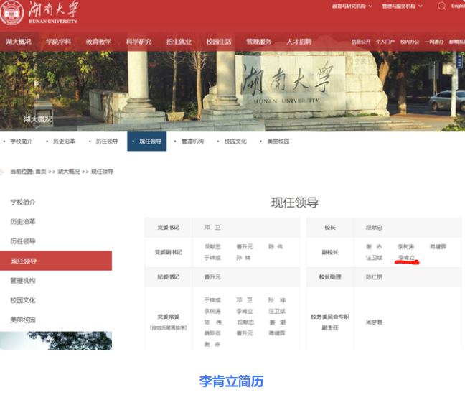Open 美丽校园 in the left sidebar
The width and height of the screenshot is (465, 395).
pyautogui.click(x=23, y=320)
